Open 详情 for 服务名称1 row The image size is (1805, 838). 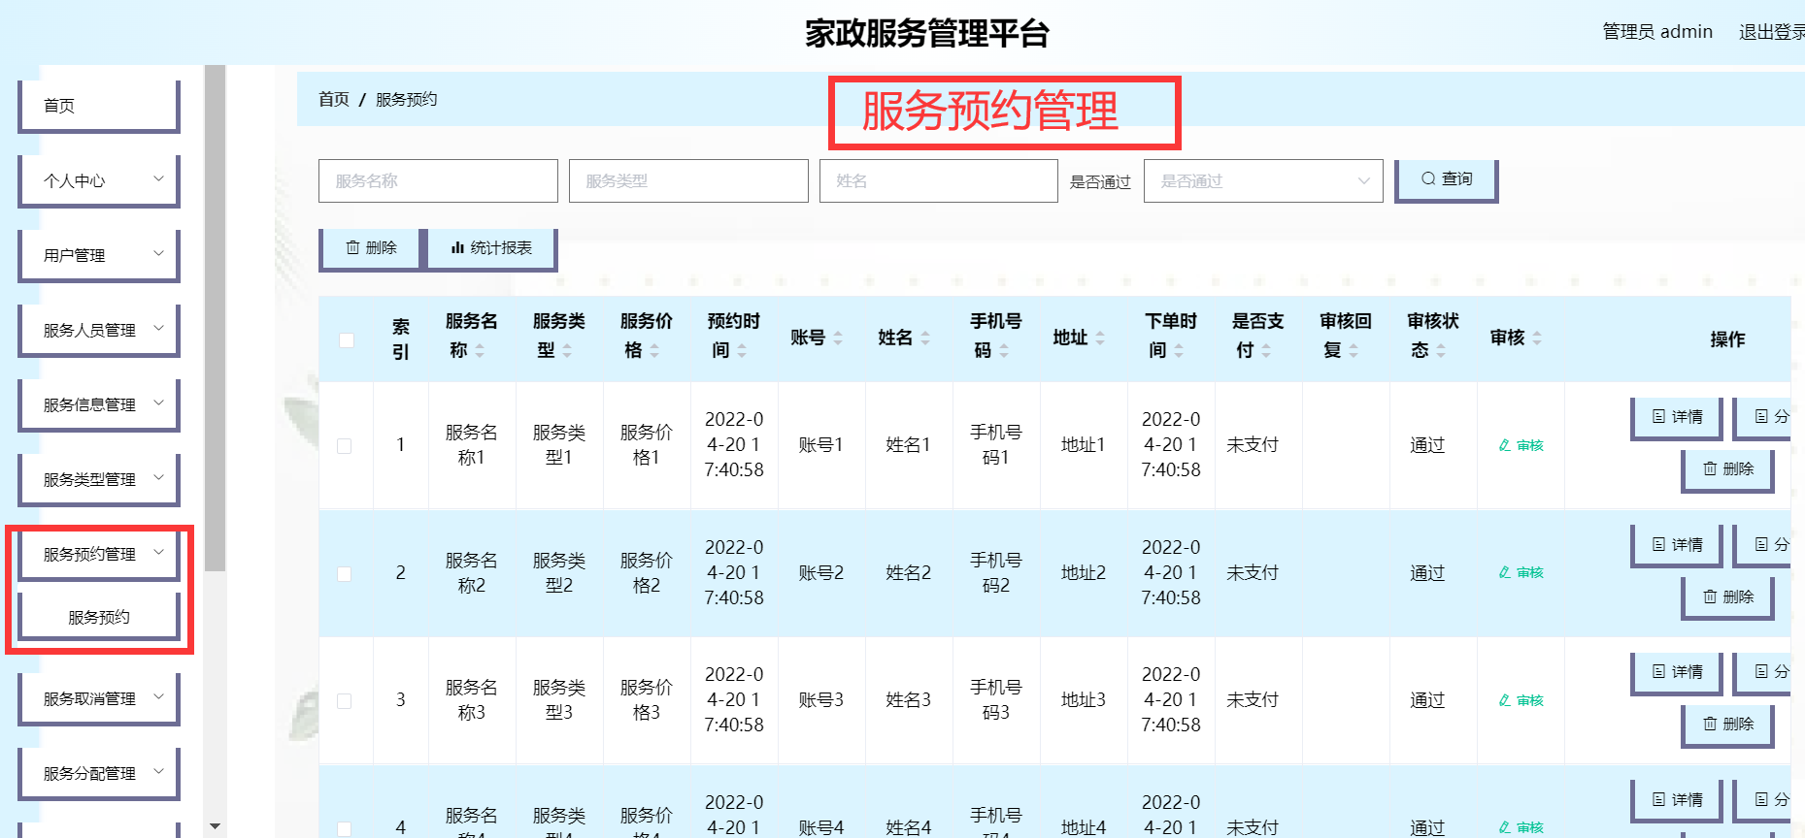(x=1677, y=417)
